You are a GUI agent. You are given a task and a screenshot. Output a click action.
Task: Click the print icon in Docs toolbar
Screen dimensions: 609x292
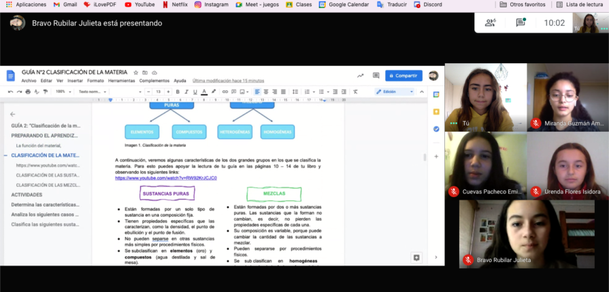point(29,92)
